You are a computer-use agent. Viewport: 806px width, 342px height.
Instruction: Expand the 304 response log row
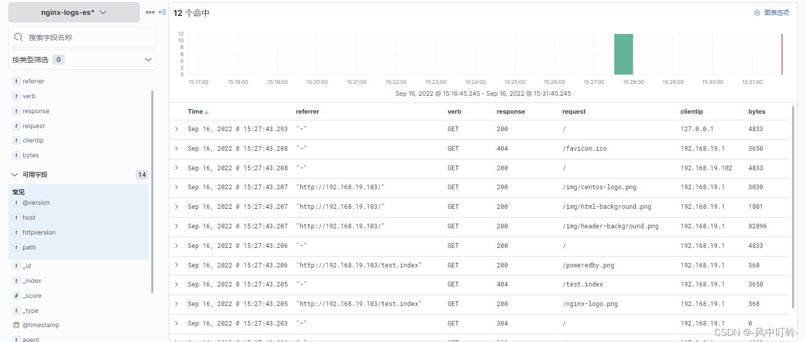pos(176,323)
